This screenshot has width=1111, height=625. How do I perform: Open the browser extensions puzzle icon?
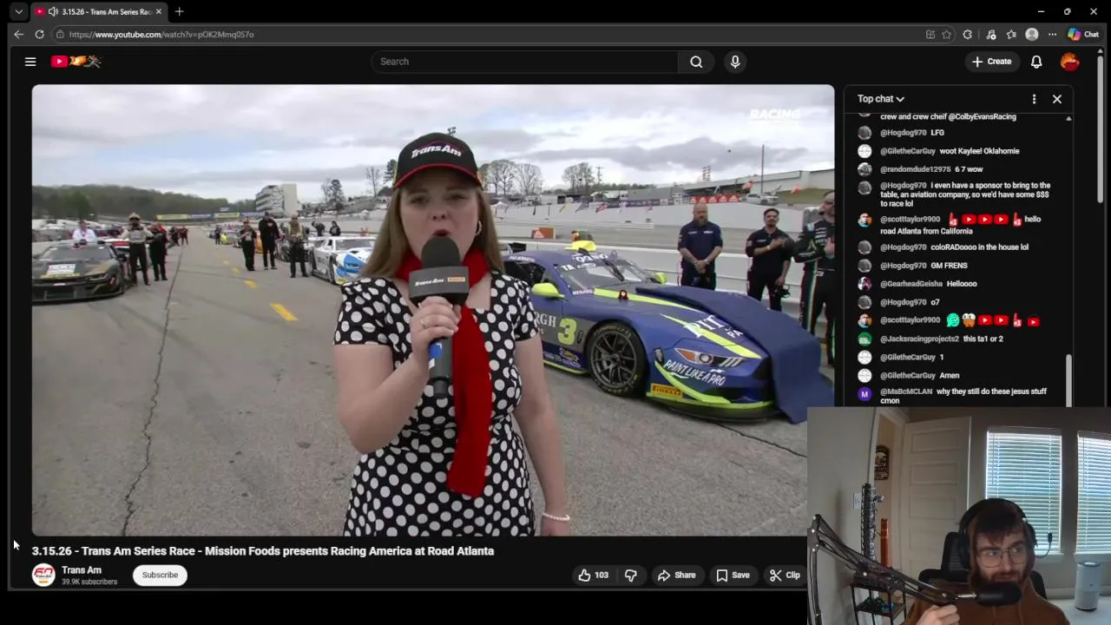[x=968, y=35]
